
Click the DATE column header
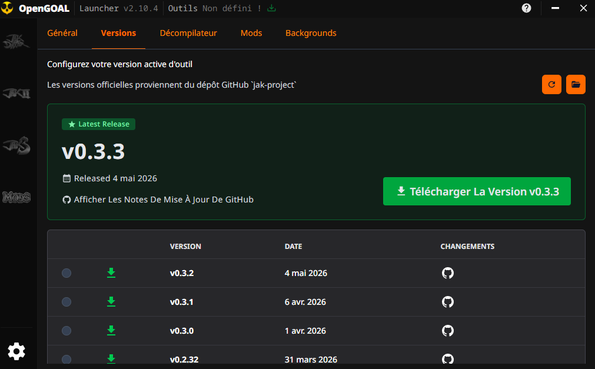click(293, 247)
